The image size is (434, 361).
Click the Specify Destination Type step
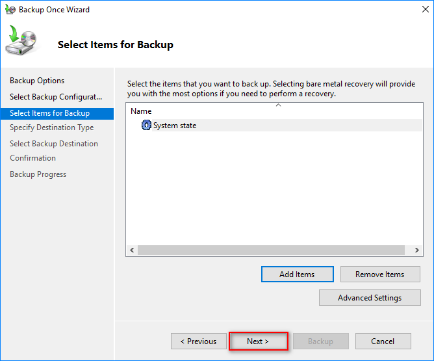(x=52, y=127)
